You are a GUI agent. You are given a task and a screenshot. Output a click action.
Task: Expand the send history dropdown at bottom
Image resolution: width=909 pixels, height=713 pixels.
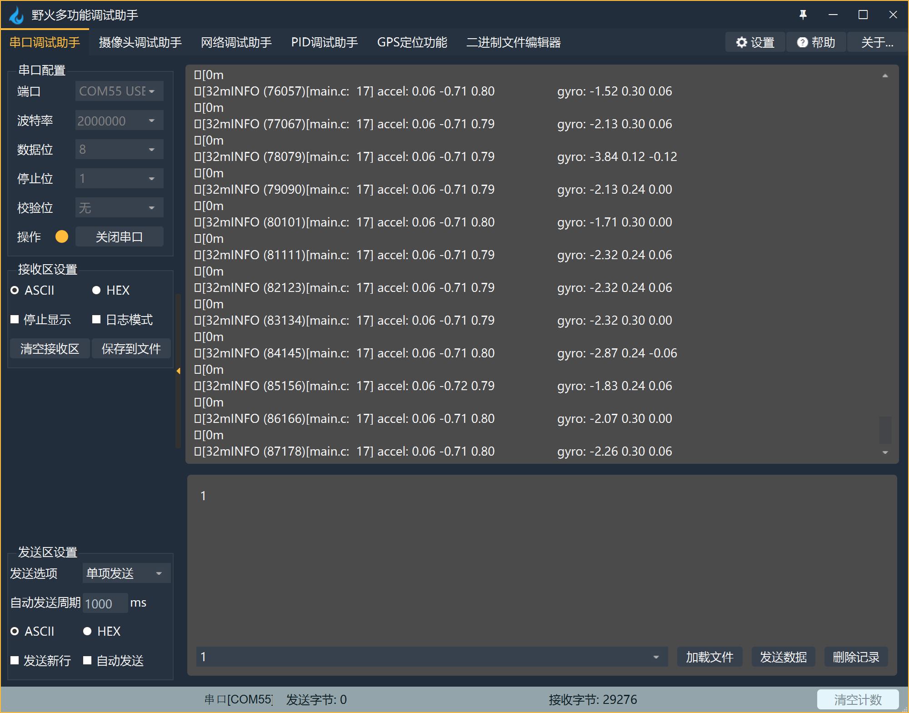click(x=656, y=657)
